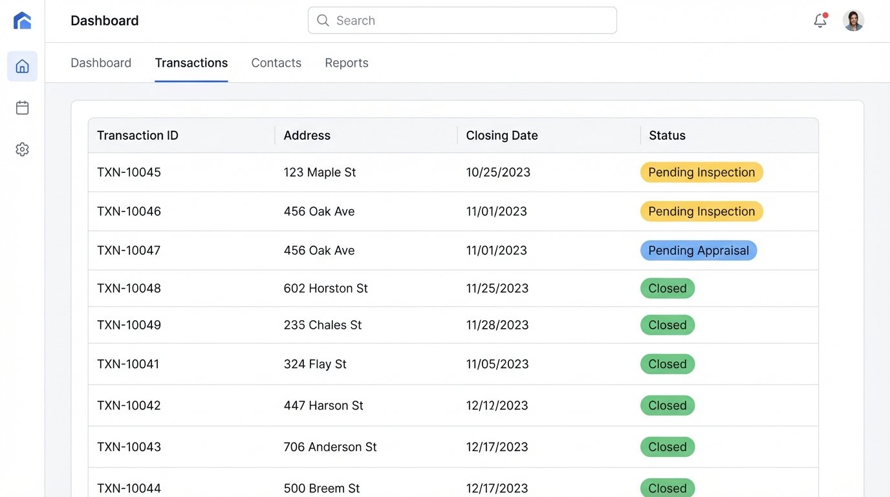Switch to the Dashboard tab

click(x=101, y=63)
